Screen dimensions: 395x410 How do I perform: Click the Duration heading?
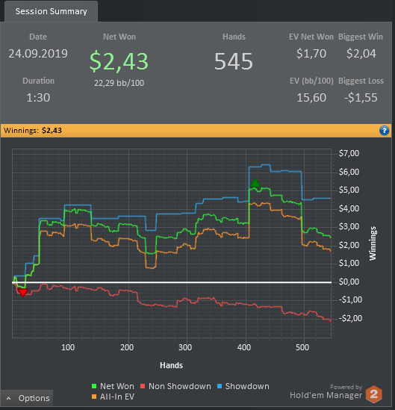[x=38, y=81]
